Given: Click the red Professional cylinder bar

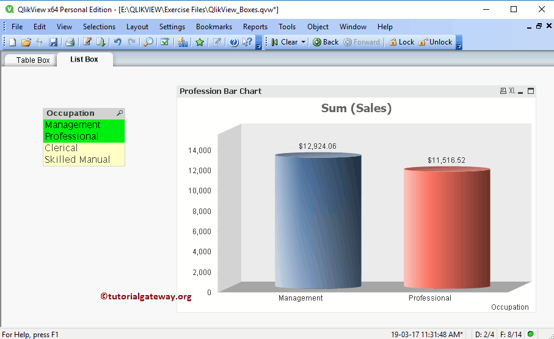Looking at the screenshot, I should click(447, 228).
